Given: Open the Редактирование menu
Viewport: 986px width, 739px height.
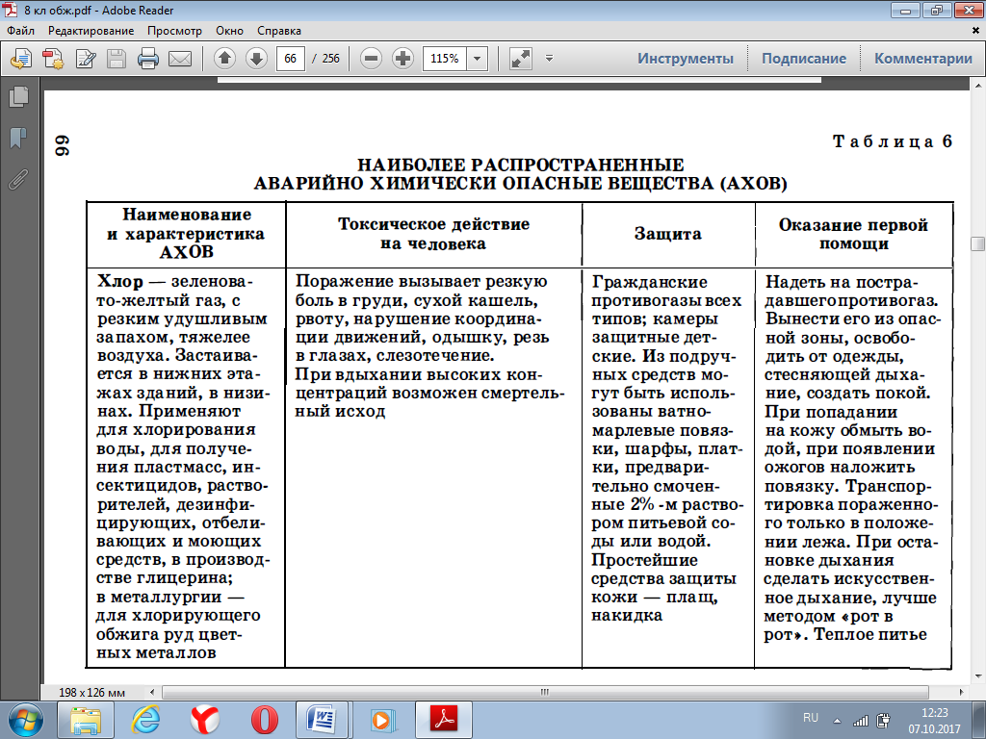Looking at the screenshot, I should [91, 30].
